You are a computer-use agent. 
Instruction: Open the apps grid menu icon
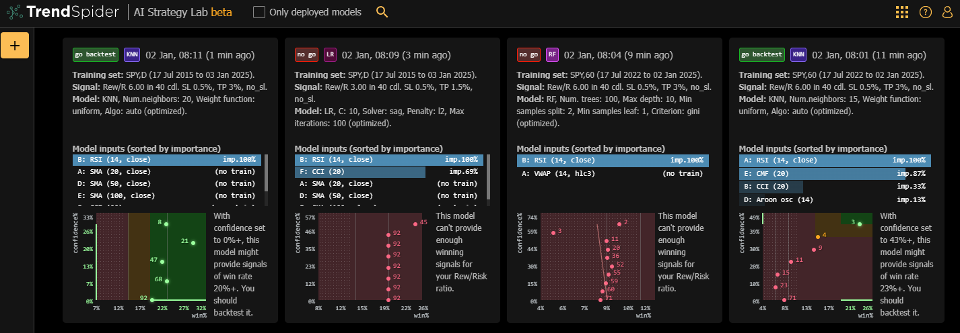click(x=902, y=12)
